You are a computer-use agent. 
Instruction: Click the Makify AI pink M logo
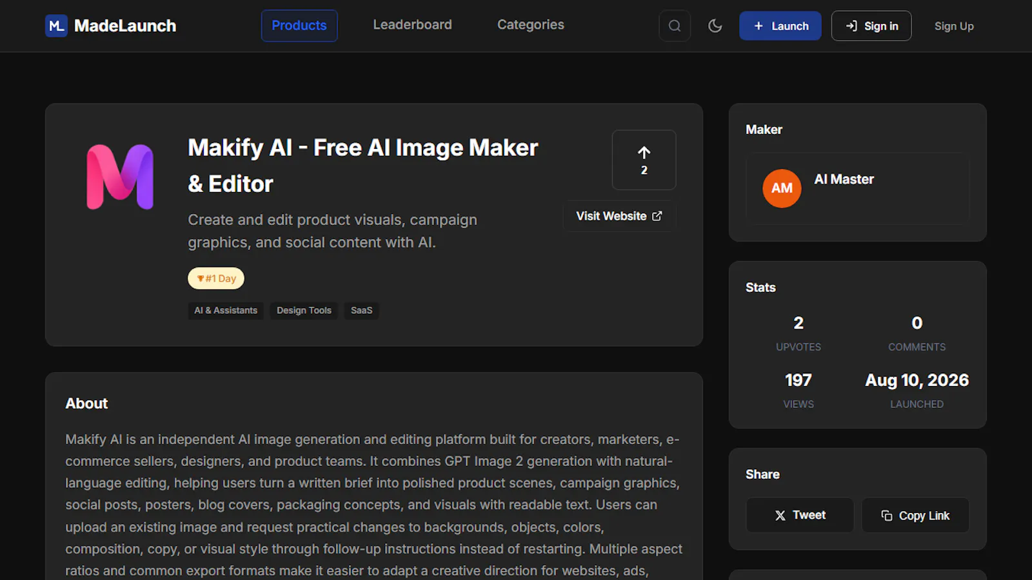pyautogui.click(x=121, y=177)
